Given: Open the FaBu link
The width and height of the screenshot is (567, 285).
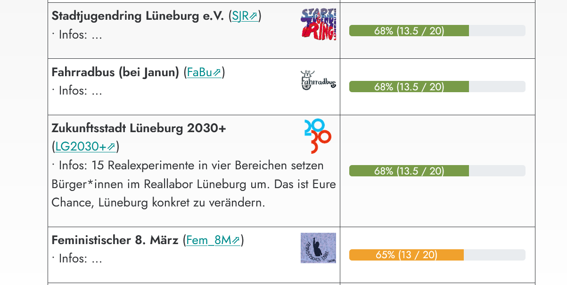Looking at the screenshot, I should click(x=204, y=72).
